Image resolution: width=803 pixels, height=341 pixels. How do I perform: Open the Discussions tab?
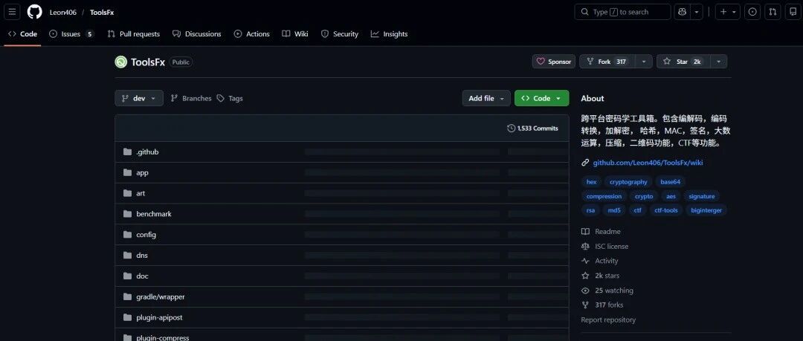pyautogui.click(x=196, y=33)
